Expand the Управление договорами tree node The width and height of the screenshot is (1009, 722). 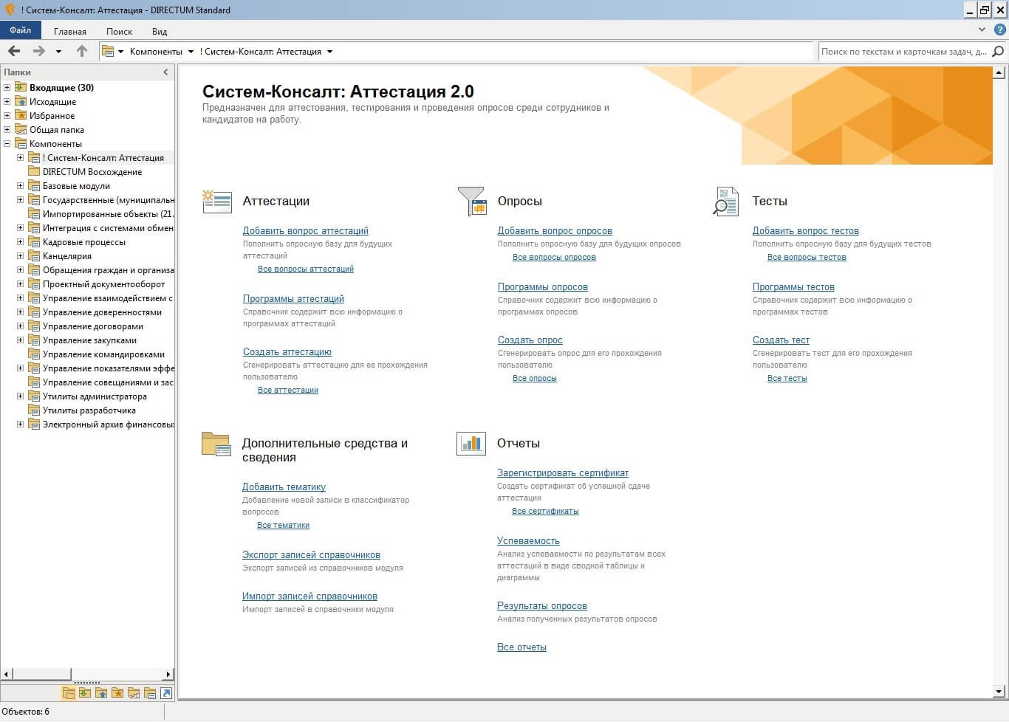(20, 326)
